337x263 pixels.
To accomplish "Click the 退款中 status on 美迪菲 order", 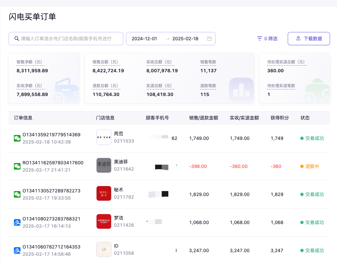I will [312, 166].
